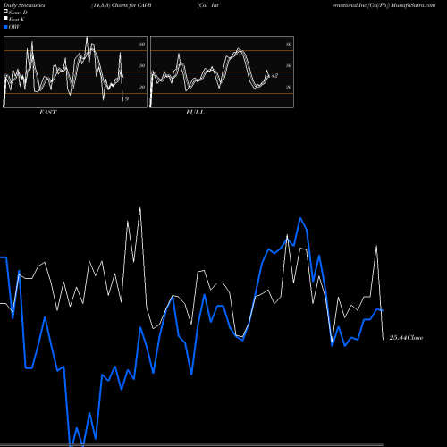Click the MunafaSutra.com watermark text
The image size is (447, 447).
point(413,5)
